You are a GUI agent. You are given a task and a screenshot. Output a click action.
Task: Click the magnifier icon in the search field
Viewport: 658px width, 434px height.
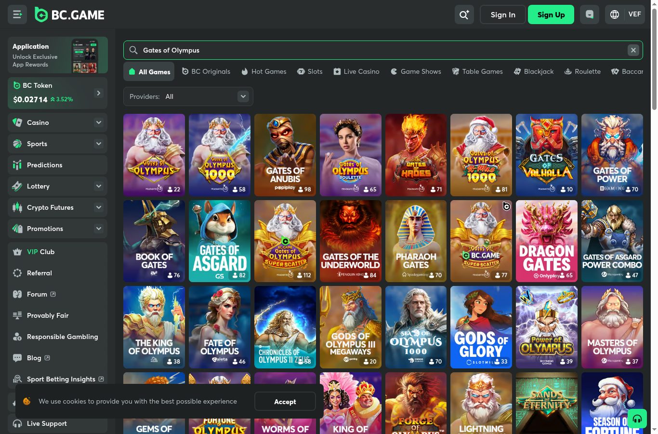tap(133, 50)
